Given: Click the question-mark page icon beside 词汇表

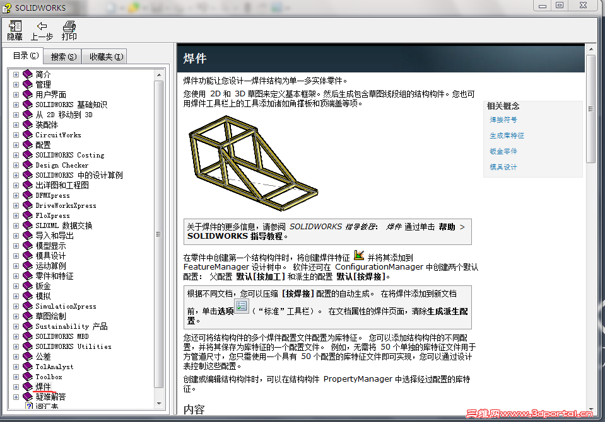Looking at the screenshot, I should pos(29,406).
